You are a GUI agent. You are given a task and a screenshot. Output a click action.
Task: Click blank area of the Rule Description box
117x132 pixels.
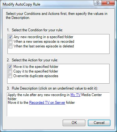coord(58,111)
